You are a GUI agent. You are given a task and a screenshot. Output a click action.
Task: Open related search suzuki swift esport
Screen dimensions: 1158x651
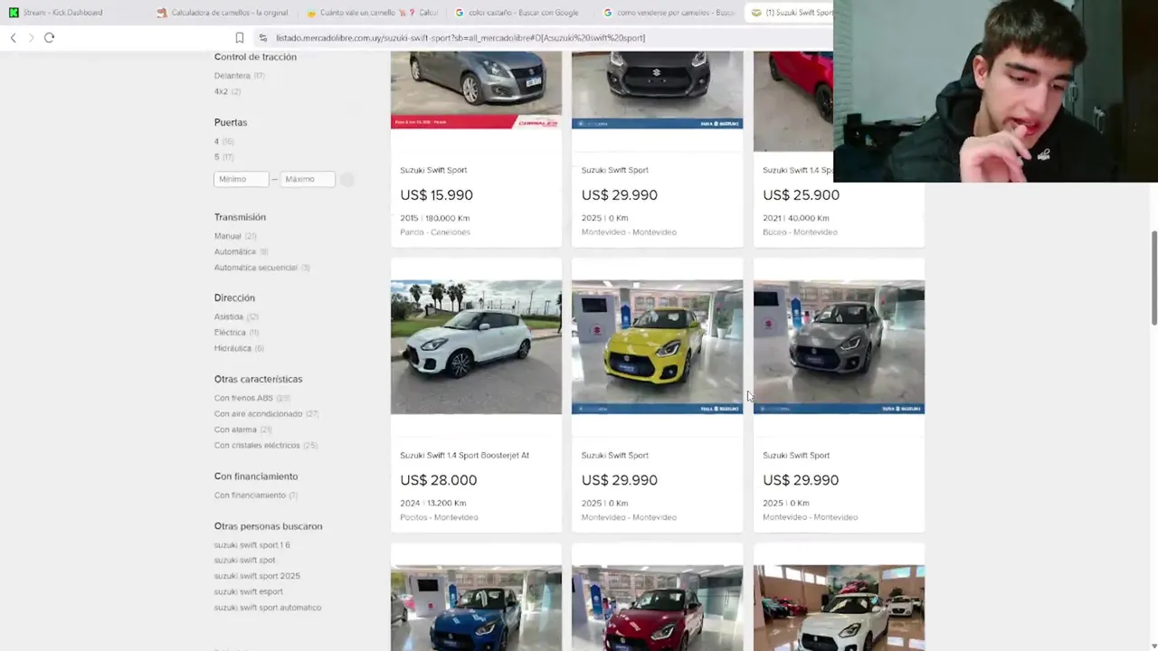pos(248,591)
